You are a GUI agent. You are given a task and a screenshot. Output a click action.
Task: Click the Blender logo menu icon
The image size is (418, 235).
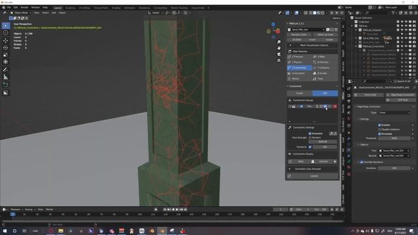click(x=3, y=7)
